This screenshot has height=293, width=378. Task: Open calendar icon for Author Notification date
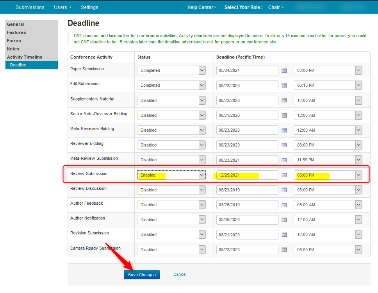(x=284, y=220)
